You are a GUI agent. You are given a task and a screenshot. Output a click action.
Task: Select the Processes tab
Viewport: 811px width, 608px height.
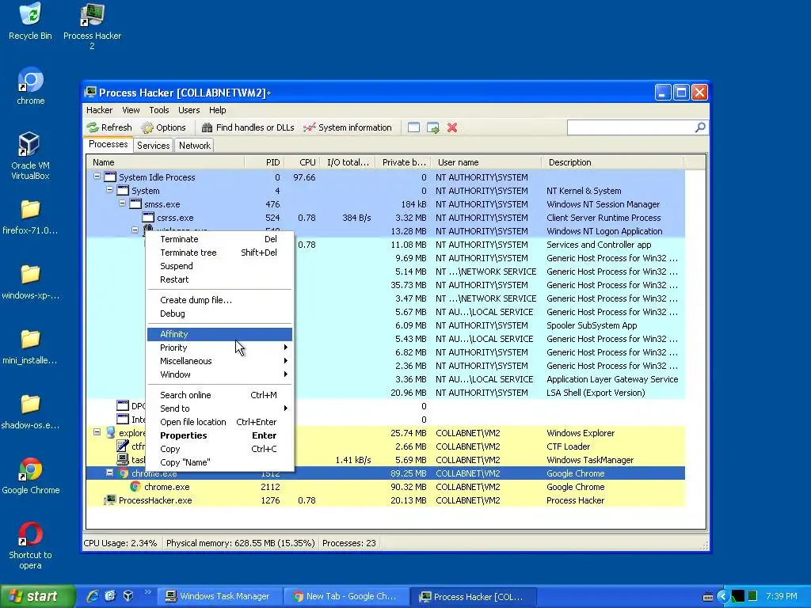click(x=108, y=144)
